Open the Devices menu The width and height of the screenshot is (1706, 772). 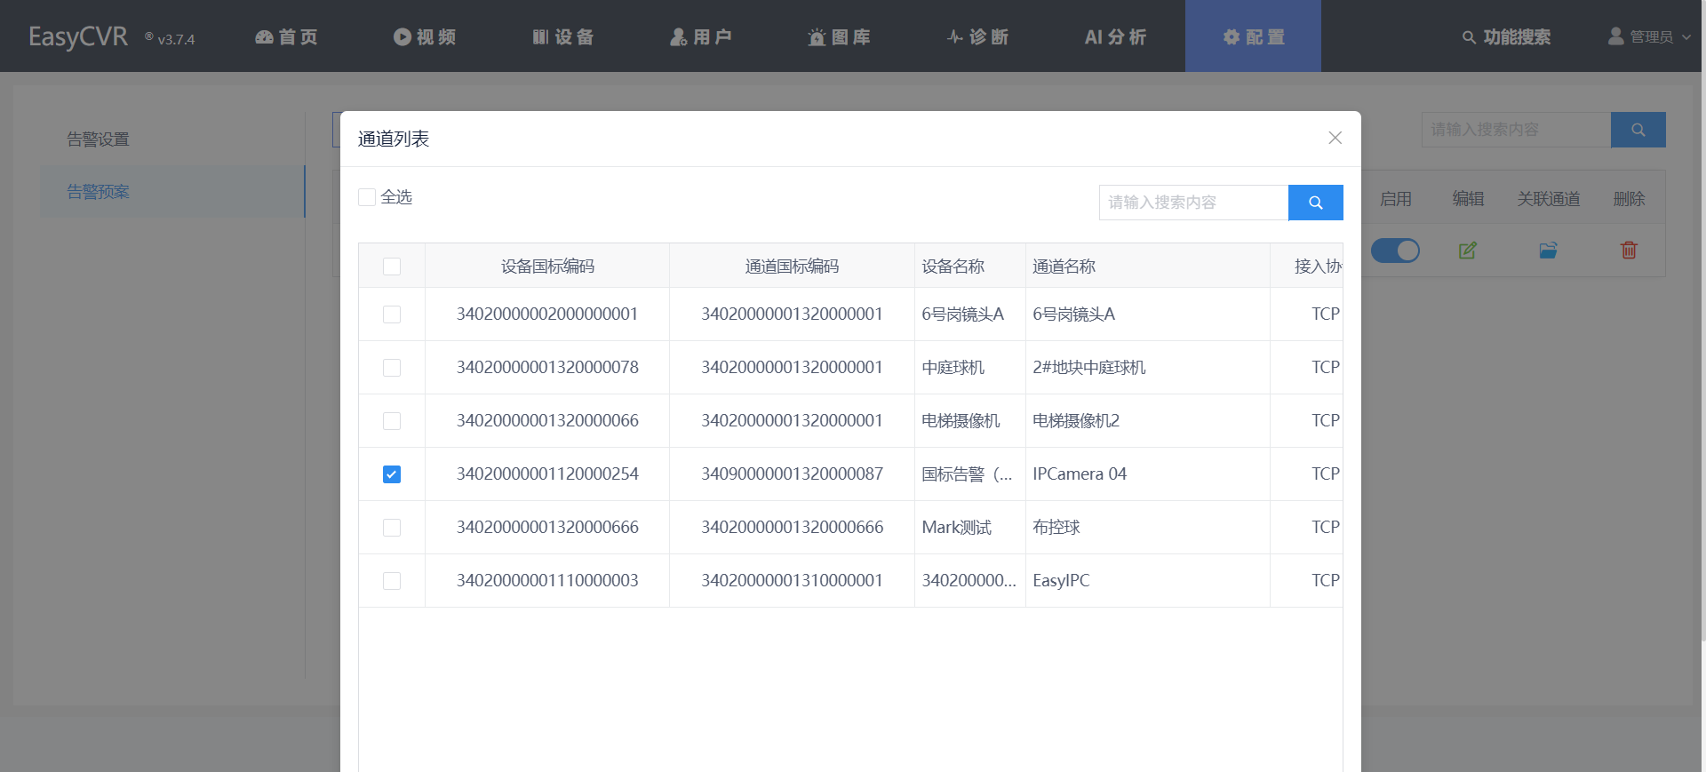[x=562, y=37]
